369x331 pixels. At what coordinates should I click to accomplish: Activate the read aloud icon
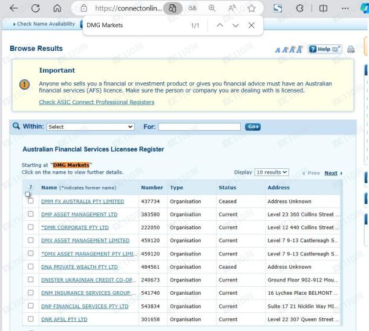point(232,8)
